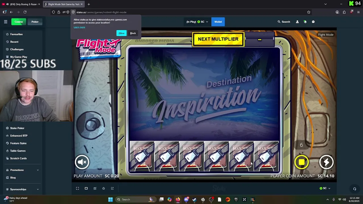Image resolution: width=363 pixels, height=204 pixels.
Task: Close the Flight Mode Slot Game tab
Action: point(82,4)
